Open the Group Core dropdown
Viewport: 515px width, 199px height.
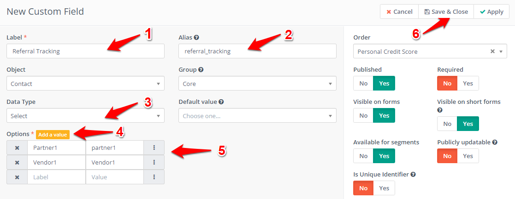point(257,84)
